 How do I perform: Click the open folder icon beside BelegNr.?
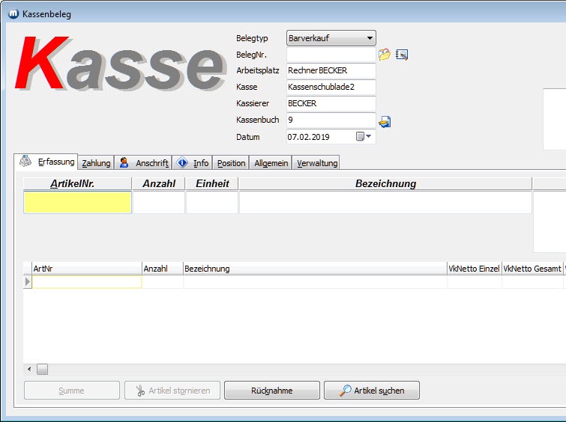click(x=385, y=55)
